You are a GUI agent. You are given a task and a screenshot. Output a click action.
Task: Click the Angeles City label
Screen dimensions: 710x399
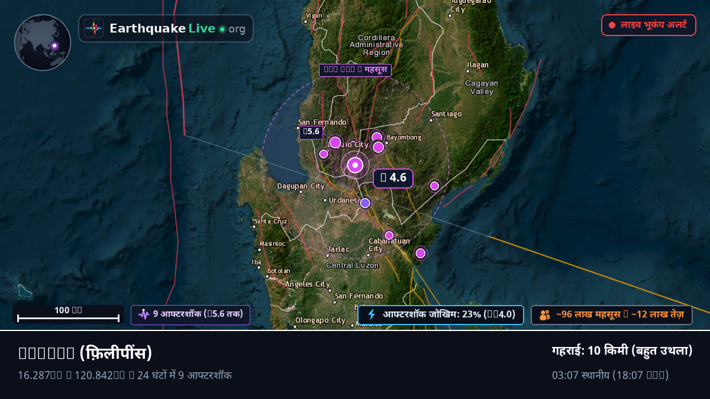tap(308, 284)
